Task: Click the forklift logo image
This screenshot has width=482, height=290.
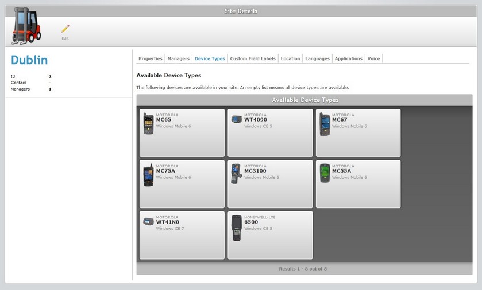Action: coord(26,26)
